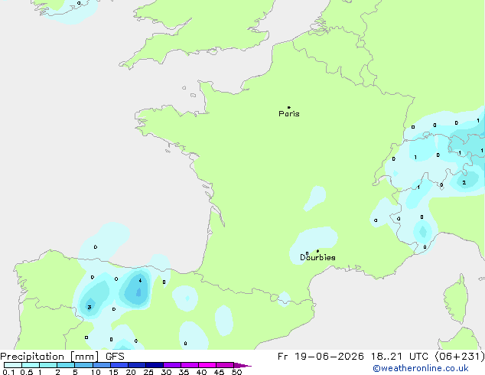The image size is (485, 375).
Task: Pick the dark blue swatch between 20 and 25
Action: (x=137, y=365)
